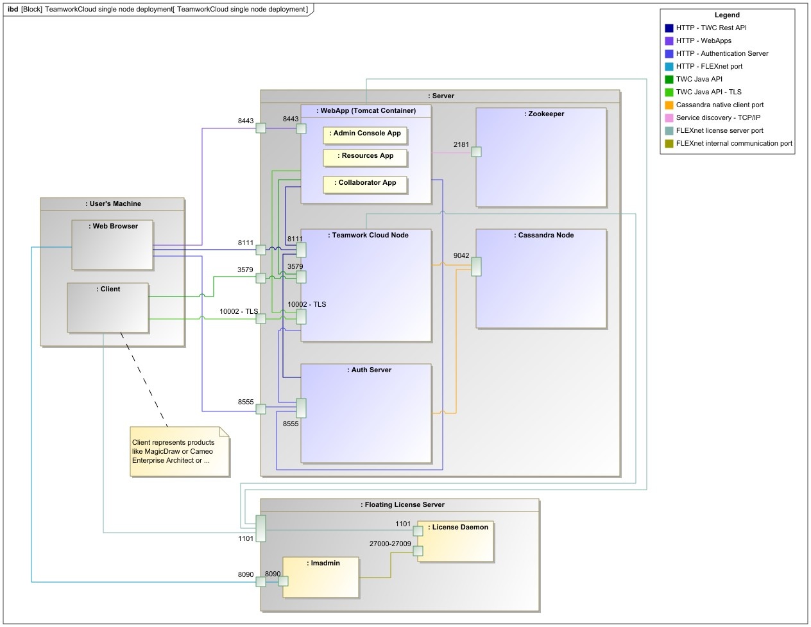
Task: Select Zookeeper port 2181
Action: click(476, 152)
